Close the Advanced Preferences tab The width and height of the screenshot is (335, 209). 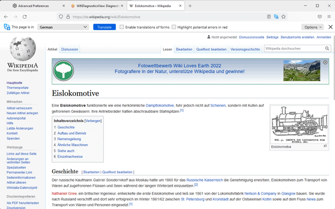pyautogui.click(x=64, y=6)
